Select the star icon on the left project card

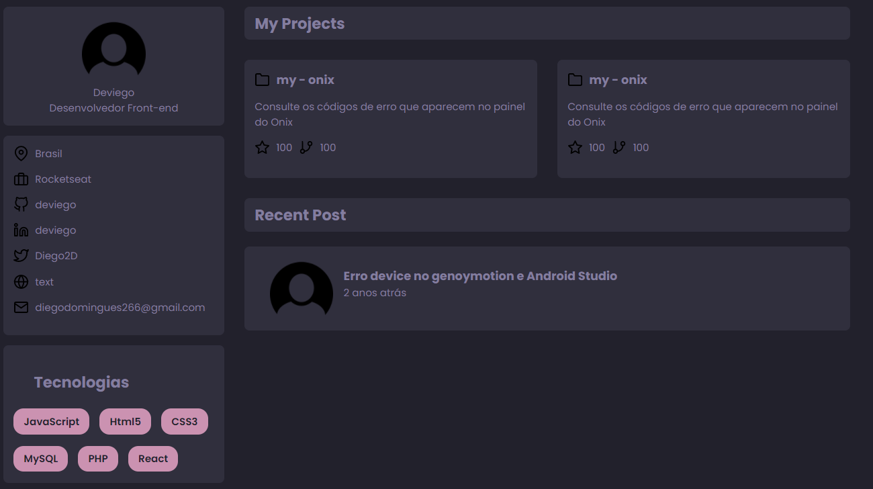261,147
